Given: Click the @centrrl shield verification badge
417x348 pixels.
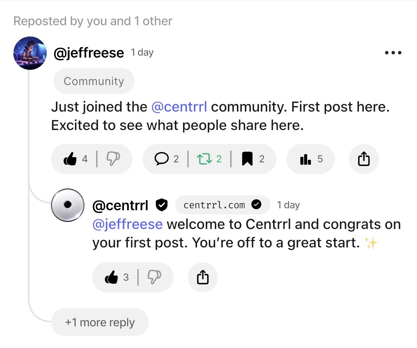Looking at the screenshot, I should coord(162,205).
